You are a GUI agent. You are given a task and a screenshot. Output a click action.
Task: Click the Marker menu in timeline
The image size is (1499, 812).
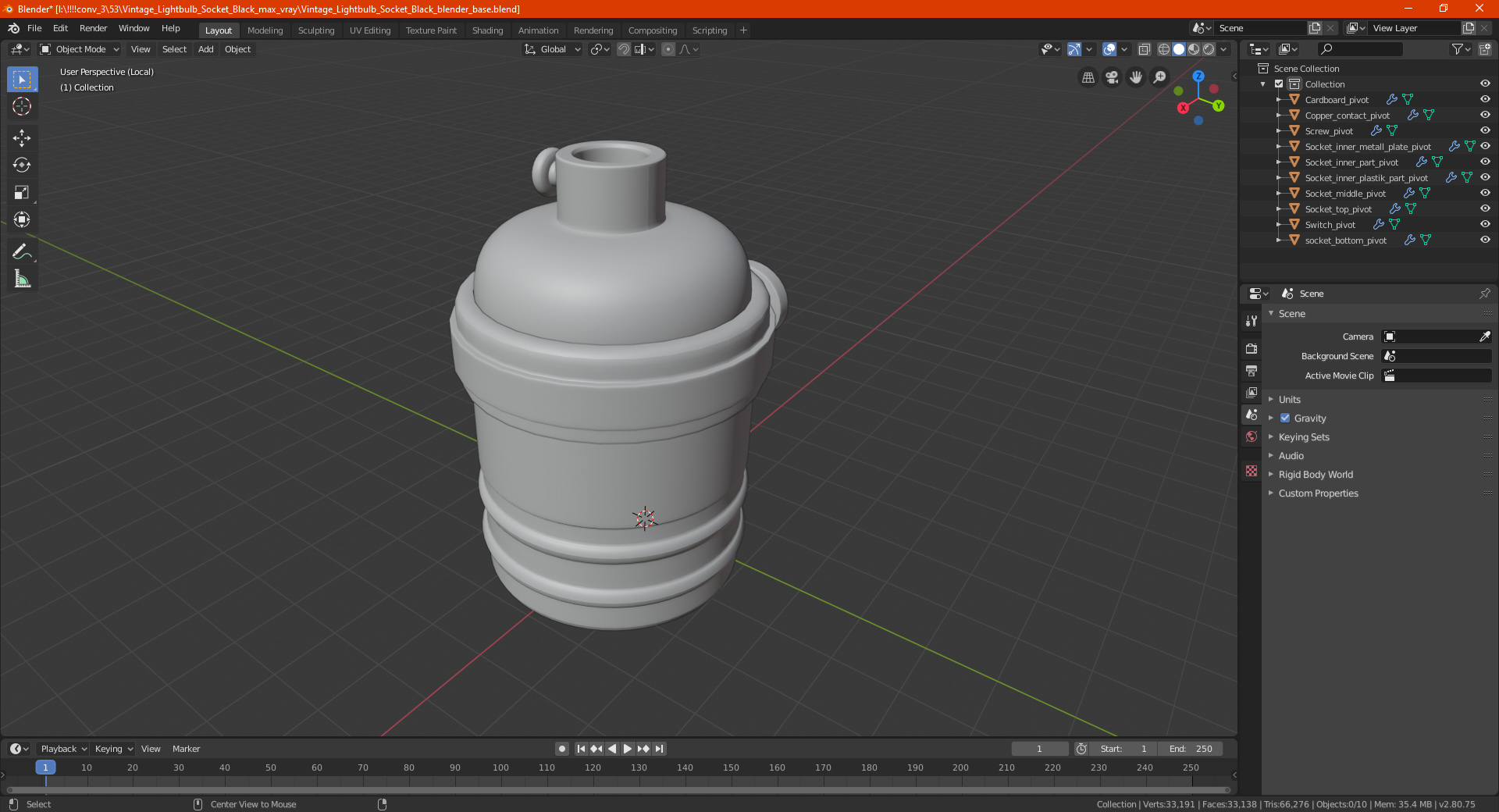coord(186,749)
